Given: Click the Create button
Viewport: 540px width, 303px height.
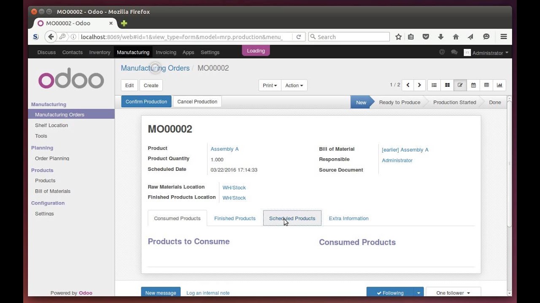Looking at the screenshot, I should (151, 85).
